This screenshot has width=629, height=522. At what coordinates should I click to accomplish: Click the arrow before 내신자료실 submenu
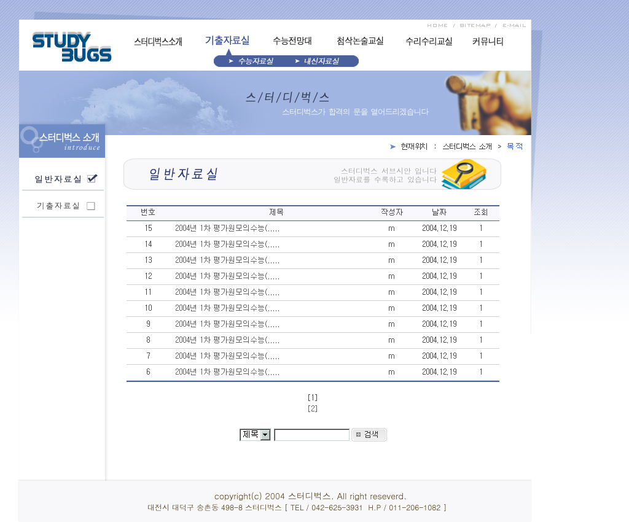click(x=297, y=61)
